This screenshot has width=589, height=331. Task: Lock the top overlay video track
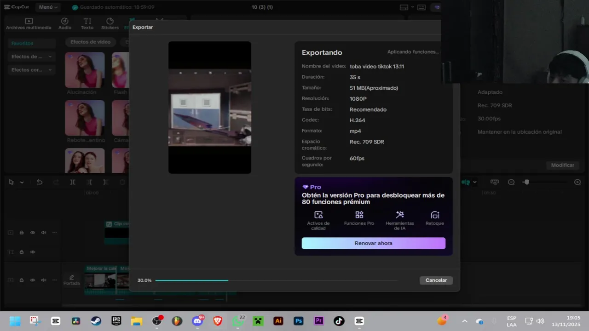coord(22,233)
